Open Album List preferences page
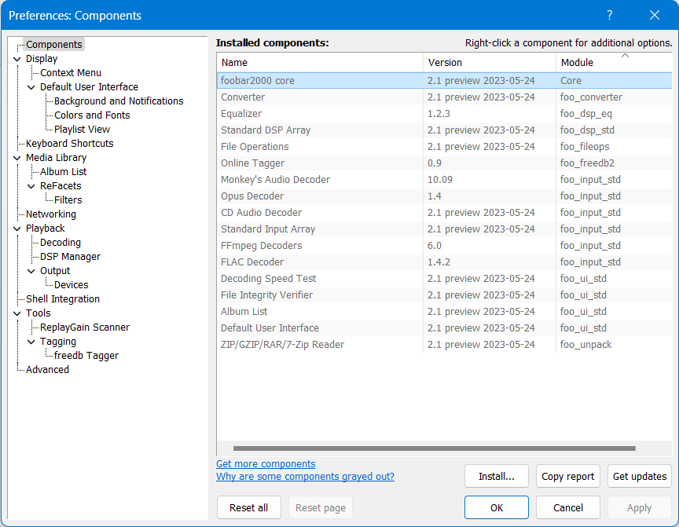679x527 pixels. 63,172
